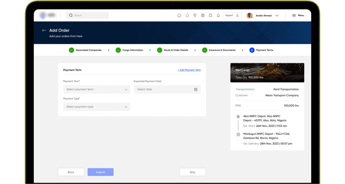Click green check beside Associated Companies
The image size is (345, 184).
(x=71, y=50)
